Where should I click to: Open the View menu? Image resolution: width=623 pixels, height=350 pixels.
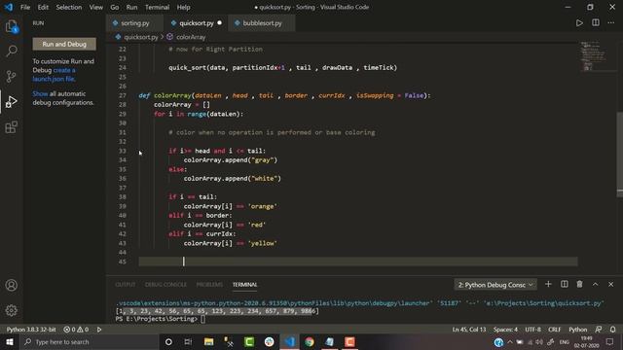[95, 7]
